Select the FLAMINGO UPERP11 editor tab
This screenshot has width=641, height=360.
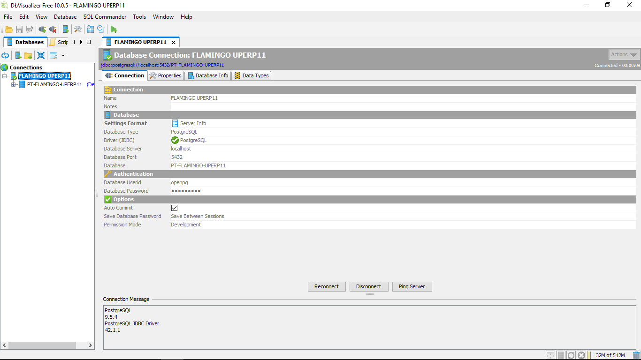click(140, 42)
